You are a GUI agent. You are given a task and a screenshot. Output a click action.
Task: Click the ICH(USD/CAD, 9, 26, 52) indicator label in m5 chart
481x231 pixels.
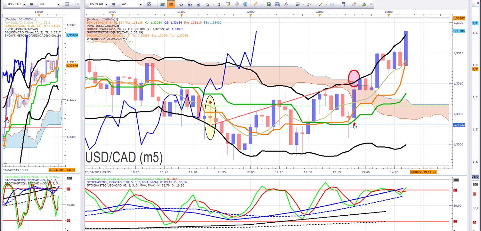105,23
